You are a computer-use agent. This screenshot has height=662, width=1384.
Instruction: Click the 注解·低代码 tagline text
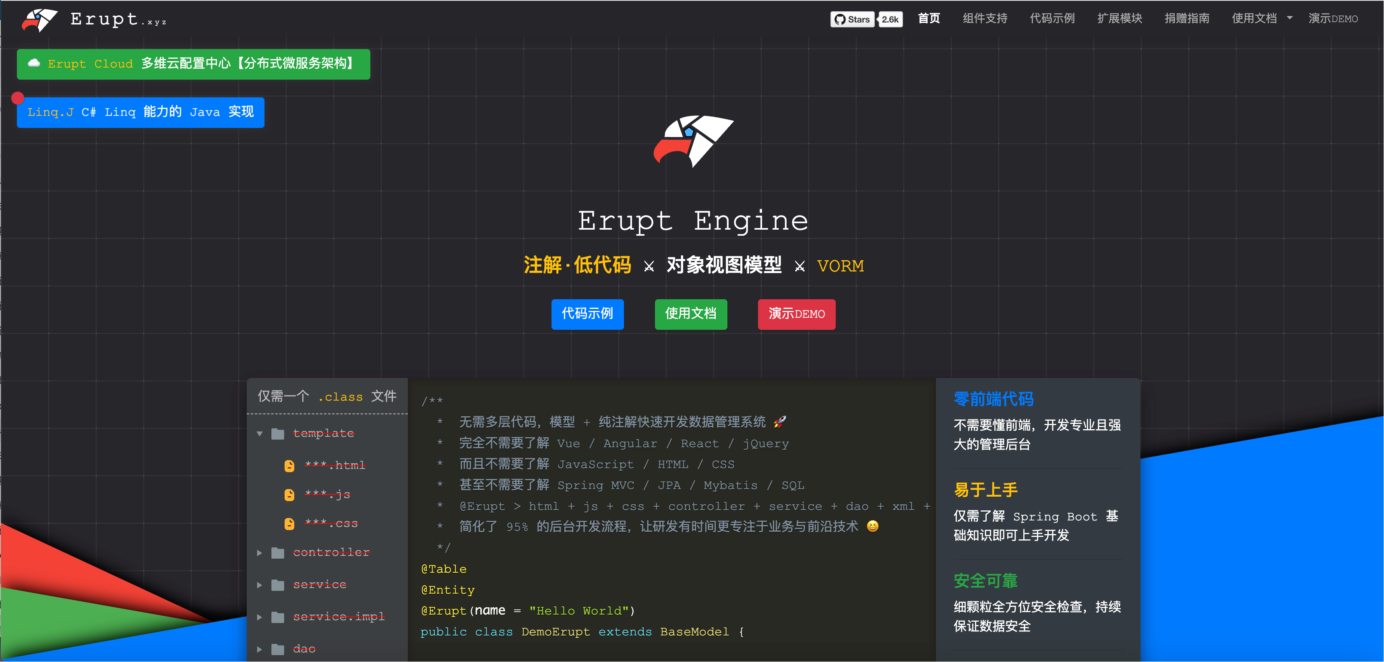[x=577, y=265]
